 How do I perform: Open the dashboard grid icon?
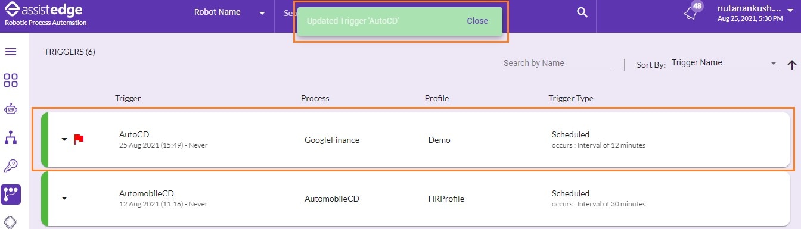[11, 80]
